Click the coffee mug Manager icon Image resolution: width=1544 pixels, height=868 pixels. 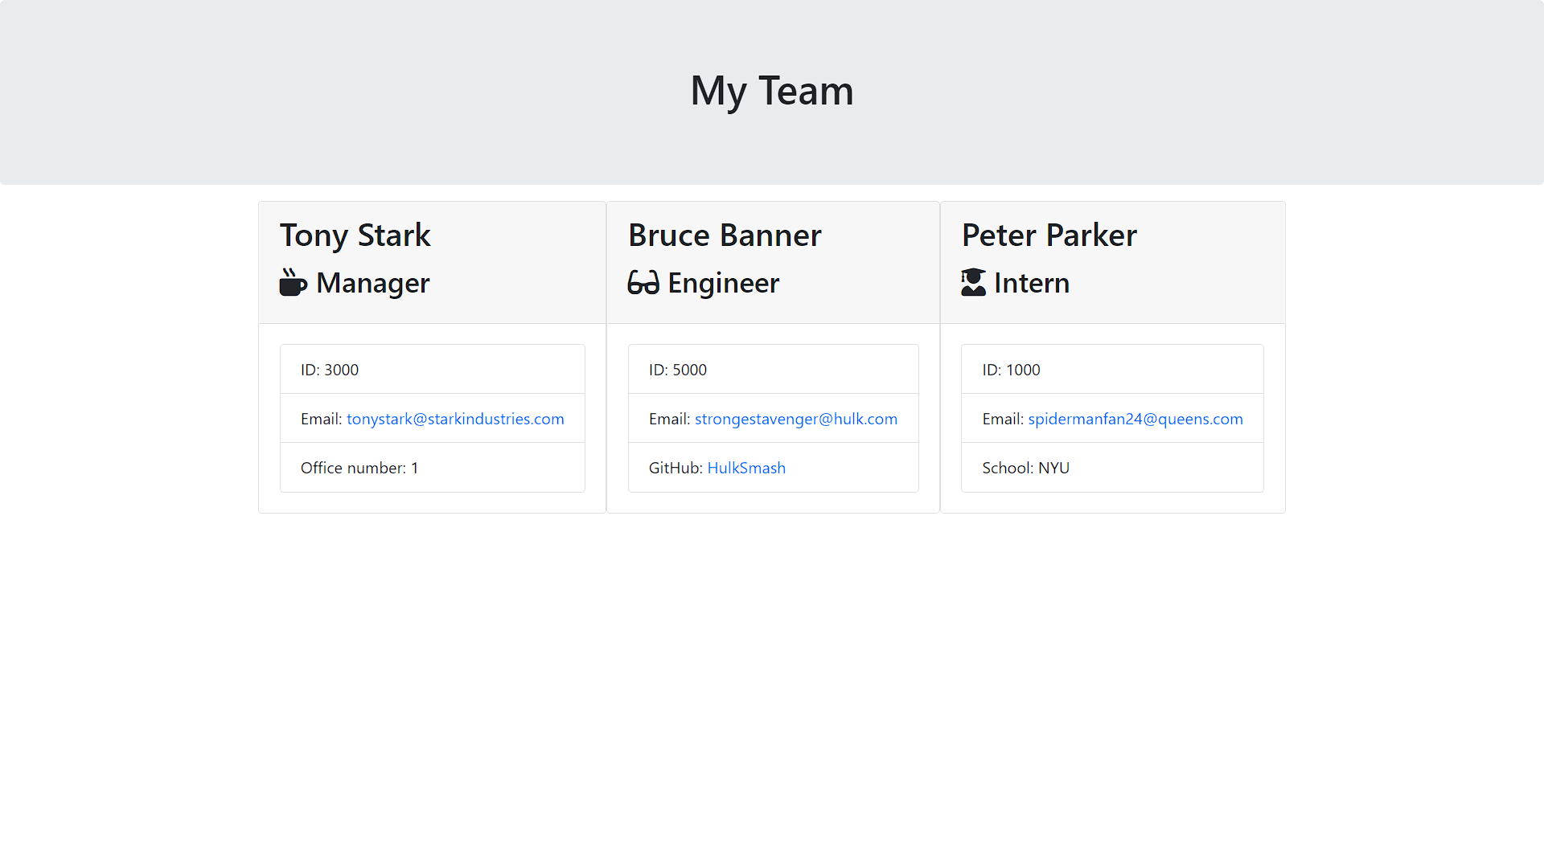(x=293, y=283)
